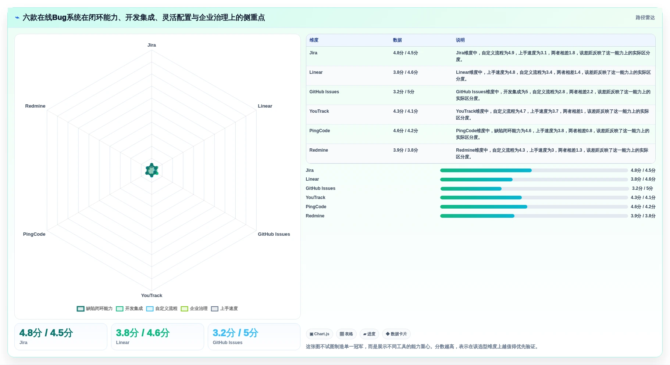The width and height of the screenshot is (670, 365).
Task: Select the PingCode table row name
Action: click(x=320, y=131)
